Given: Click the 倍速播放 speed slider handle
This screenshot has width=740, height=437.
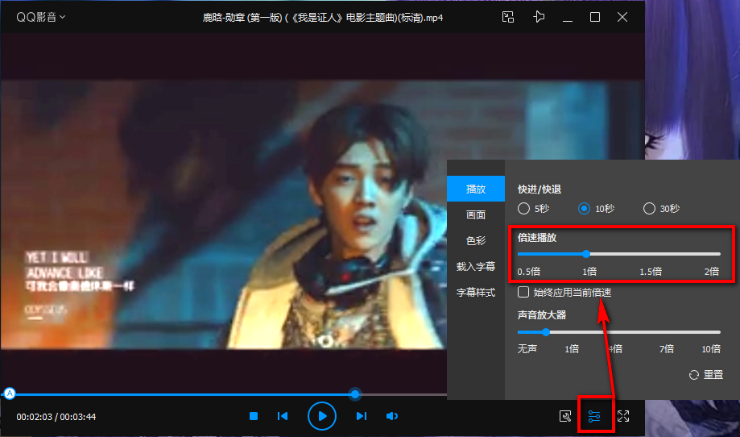Looking at the screenshot, I should 586,254.
